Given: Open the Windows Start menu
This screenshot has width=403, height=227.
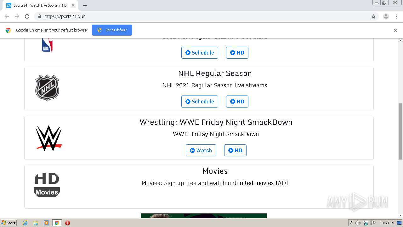Looking at the screenshot, I should (9, 223).
